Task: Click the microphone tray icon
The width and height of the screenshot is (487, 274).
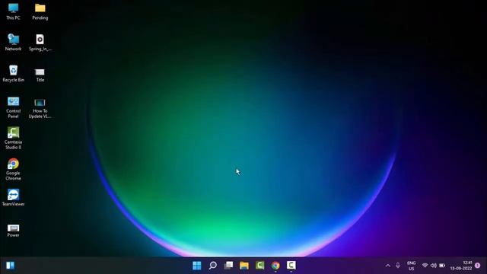Action: [398, 266]
